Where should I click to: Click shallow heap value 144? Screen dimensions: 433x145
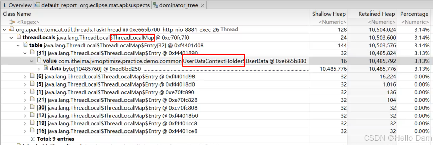(x=342, y=45)
